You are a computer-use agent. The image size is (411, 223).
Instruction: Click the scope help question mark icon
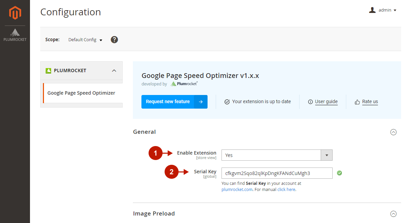(x=115, y=39)
